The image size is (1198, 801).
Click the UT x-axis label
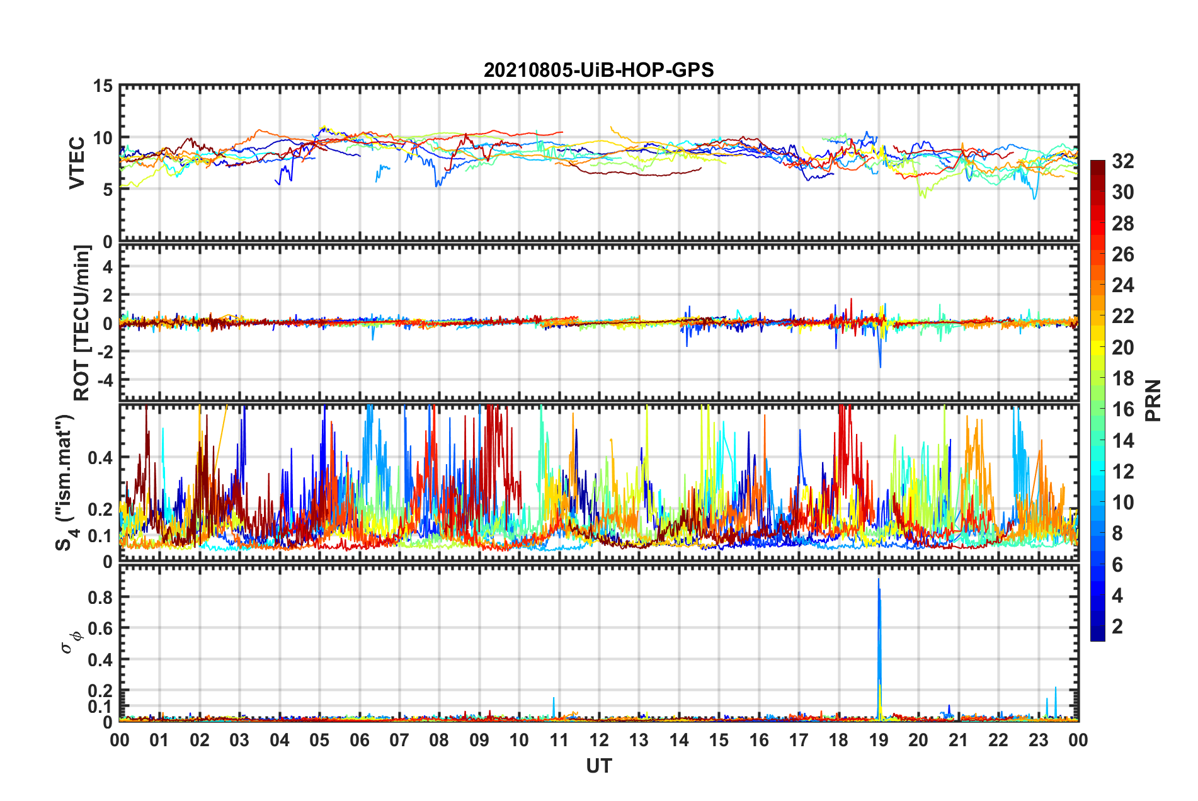[599, 766]
